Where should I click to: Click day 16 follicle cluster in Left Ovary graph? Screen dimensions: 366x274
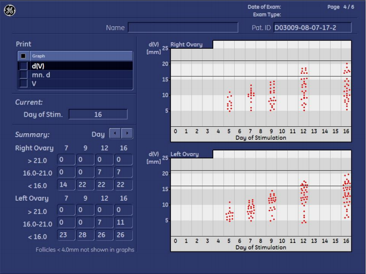point(347,196)
